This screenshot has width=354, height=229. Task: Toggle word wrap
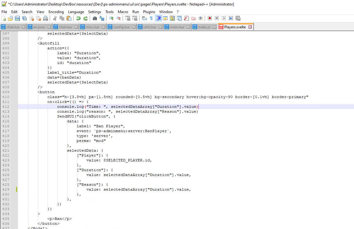[144, 18]
